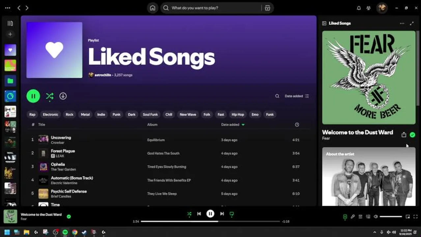Image resolution: width=421 pixels, height=237 pixels.
Task: Enter full screen player mode
Action: tap(415, 217)
